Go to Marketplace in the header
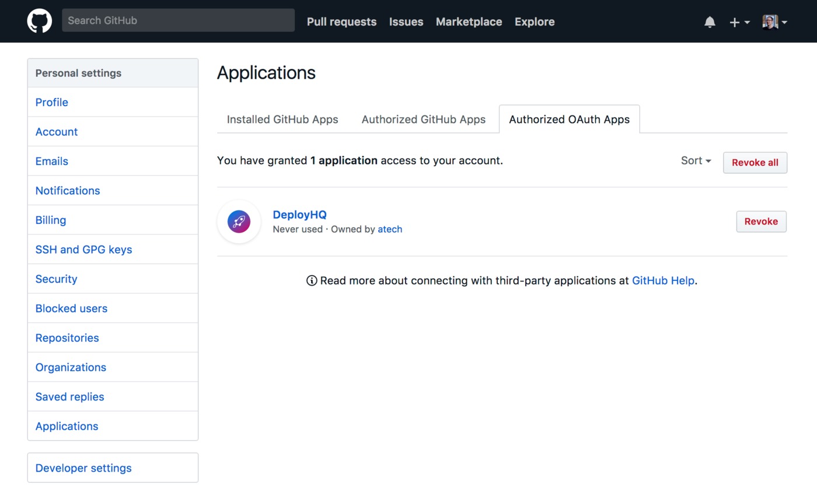The image size is (817, 499). [x=469, y=22]
